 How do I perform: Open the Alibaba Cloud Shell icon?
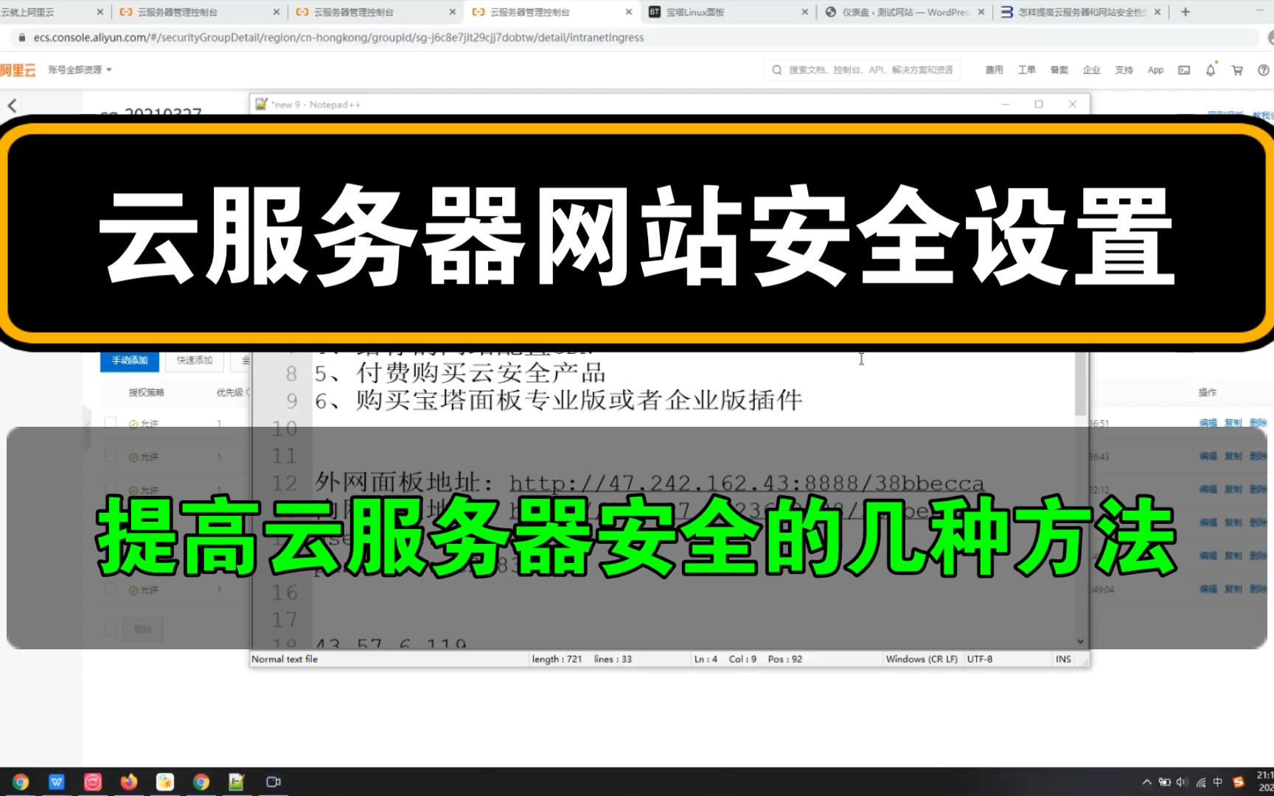click(1183, 70)
